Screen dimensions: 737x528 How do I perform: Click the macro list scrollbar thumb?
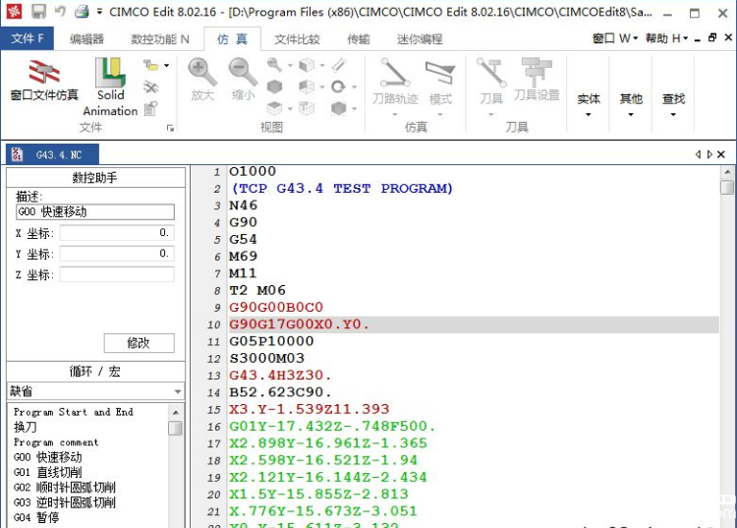pos(175,429)
